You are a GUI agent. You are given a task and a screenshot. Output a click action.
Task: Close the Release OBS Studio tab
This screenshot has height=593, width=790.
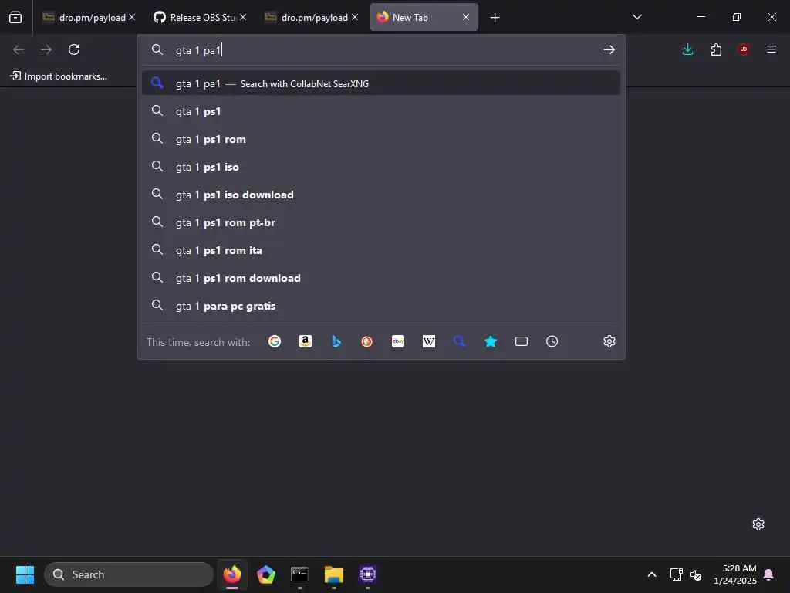243,17
